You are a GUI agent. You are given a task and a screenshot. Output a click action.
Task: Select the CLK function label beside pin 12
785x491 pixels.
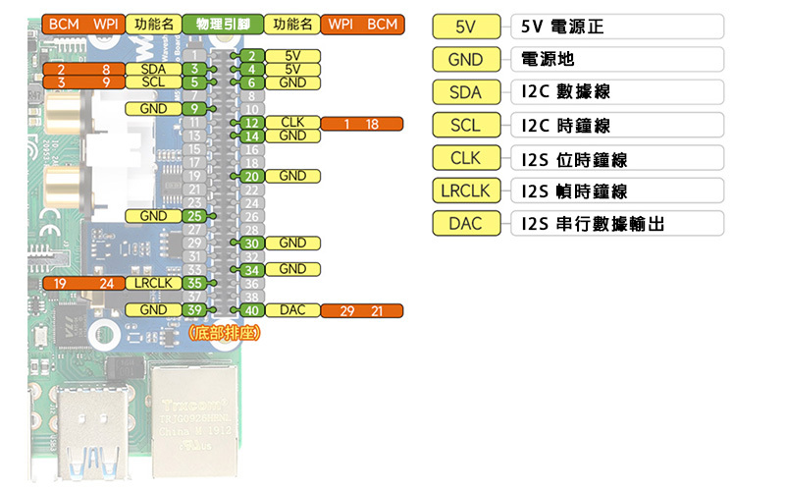pyautogui.click(x=292, y=123)
